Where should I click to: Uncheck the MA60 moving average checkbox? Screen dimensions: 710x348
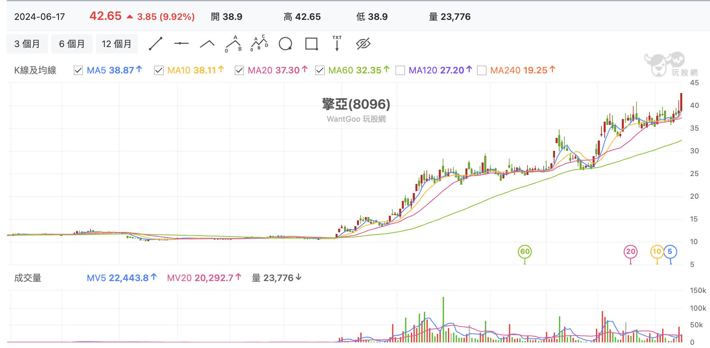pos(320,71)
